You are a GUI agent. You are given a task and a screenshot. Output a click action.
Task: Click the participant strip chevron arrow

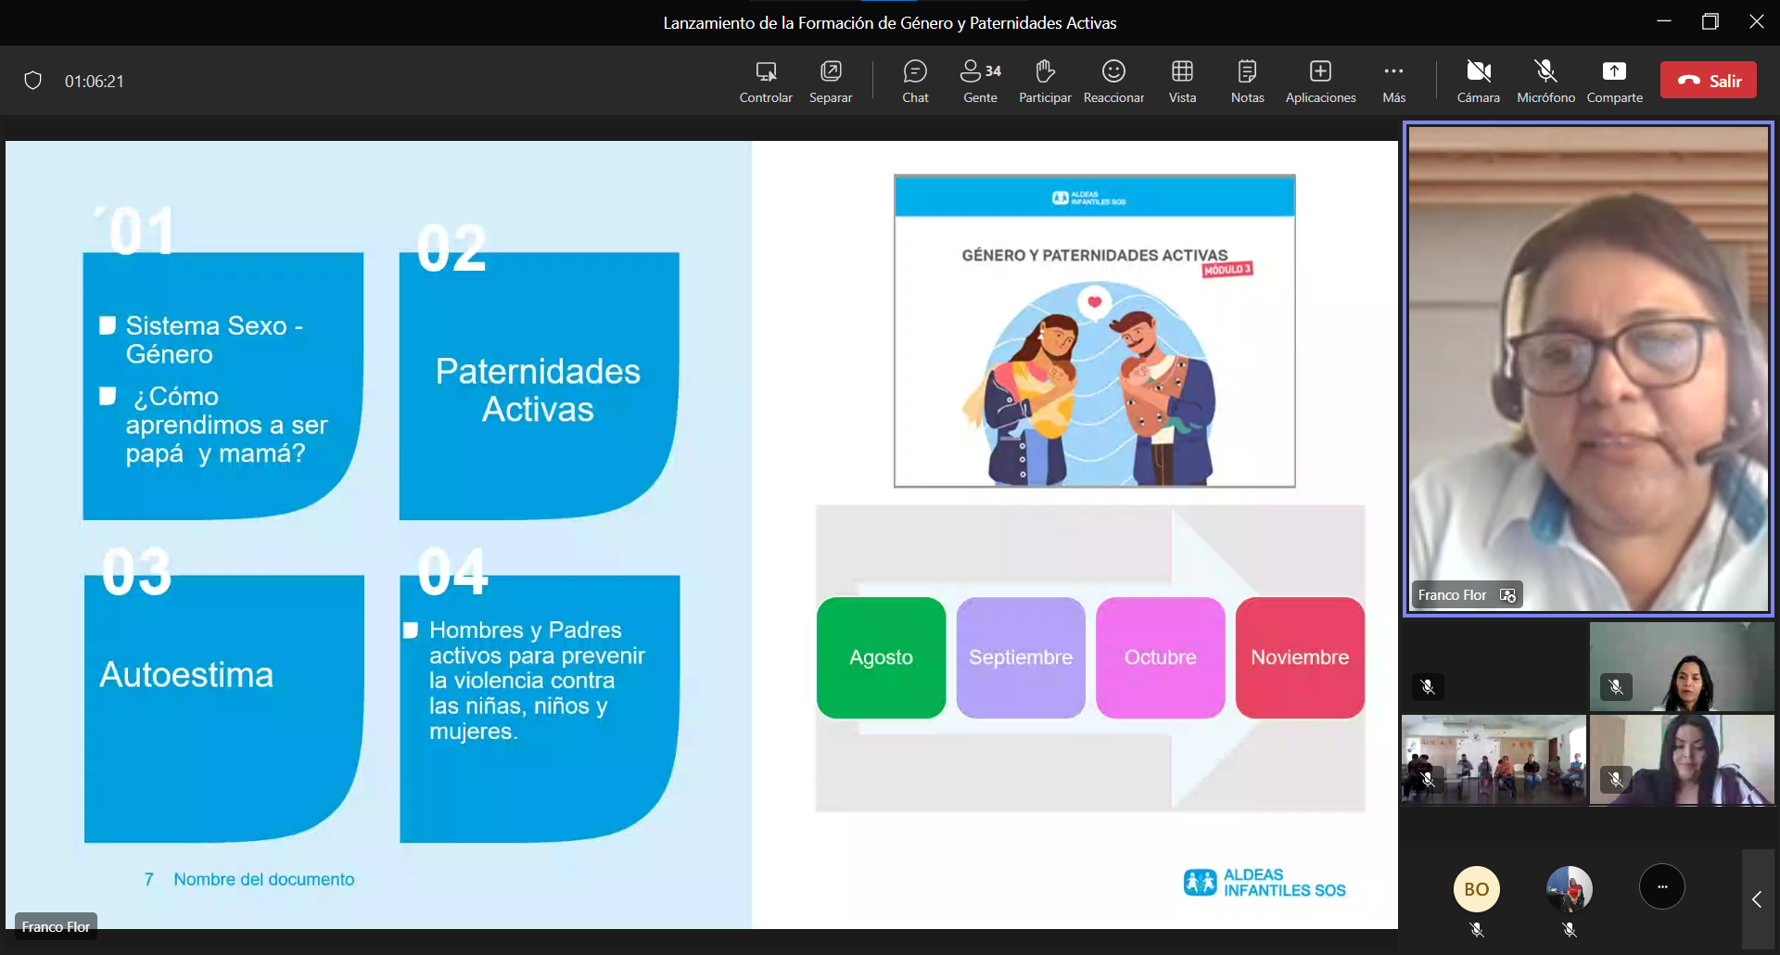click(x=1757, y=899)
